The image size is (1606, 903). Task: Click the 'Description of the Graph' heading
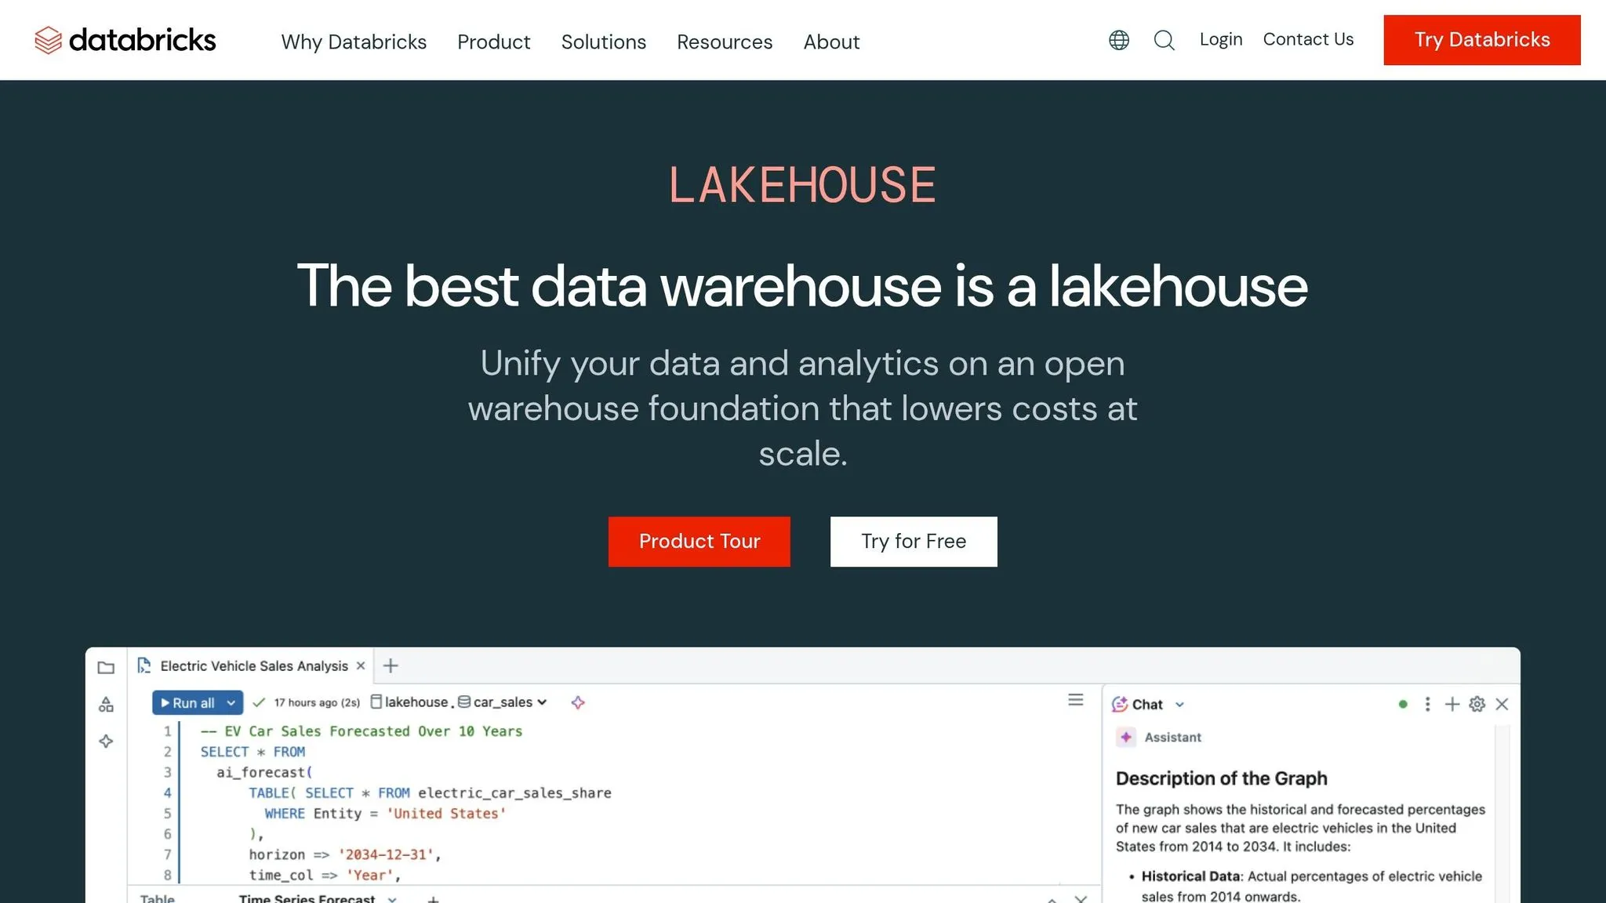(1221, 778)
